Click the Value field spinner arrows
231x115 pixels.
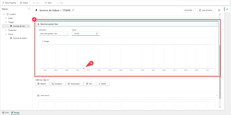97,34
